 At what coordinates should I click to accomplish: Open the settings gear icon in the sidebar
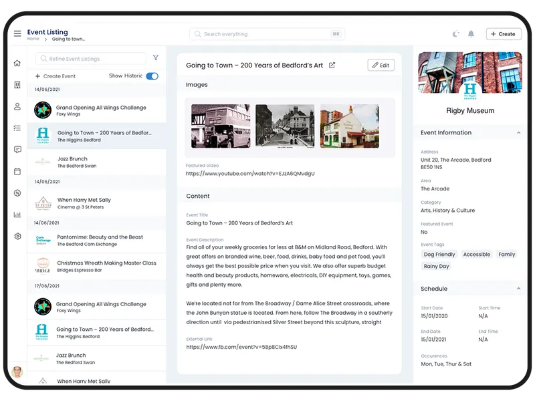pos(17,236)
